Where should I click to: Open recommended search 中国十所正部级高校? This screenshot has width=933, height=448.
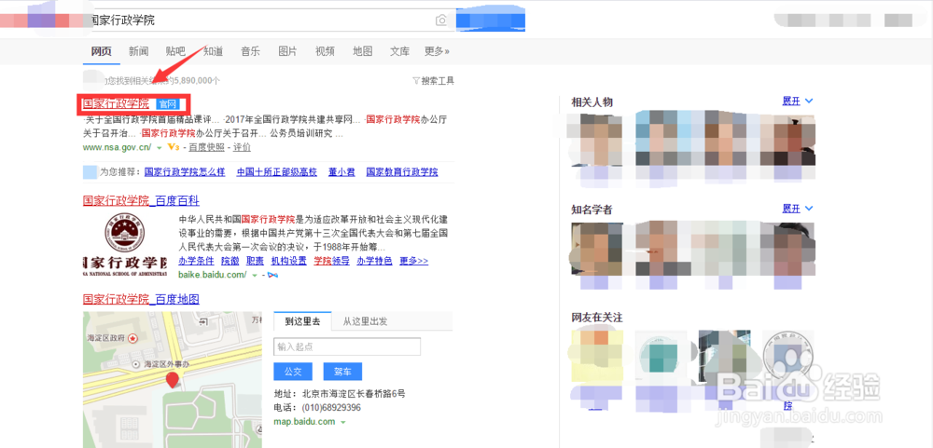click(277, 172)
